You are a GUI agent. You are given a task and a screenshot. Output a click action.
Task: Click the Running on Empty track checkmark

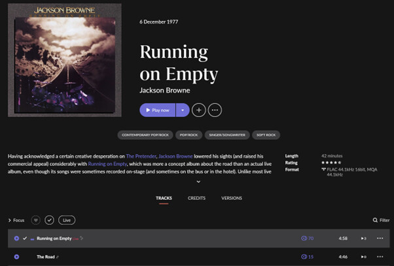click(25, 238)
